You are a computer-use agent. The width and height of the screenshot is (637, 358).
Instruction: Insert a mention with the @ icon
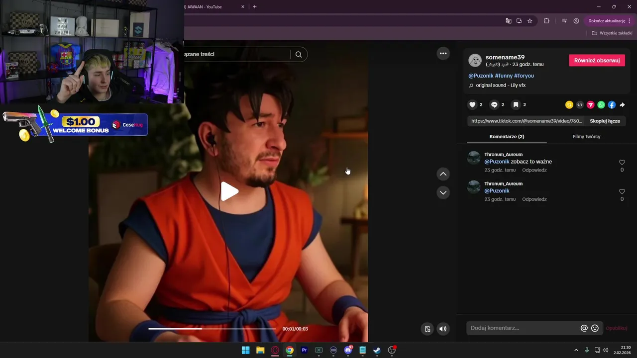pos(584,328)
